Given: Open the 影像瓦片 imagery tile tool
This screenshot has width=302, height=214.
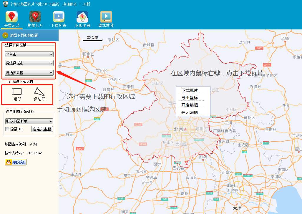Looking at the screenshot, I should 35,19.
